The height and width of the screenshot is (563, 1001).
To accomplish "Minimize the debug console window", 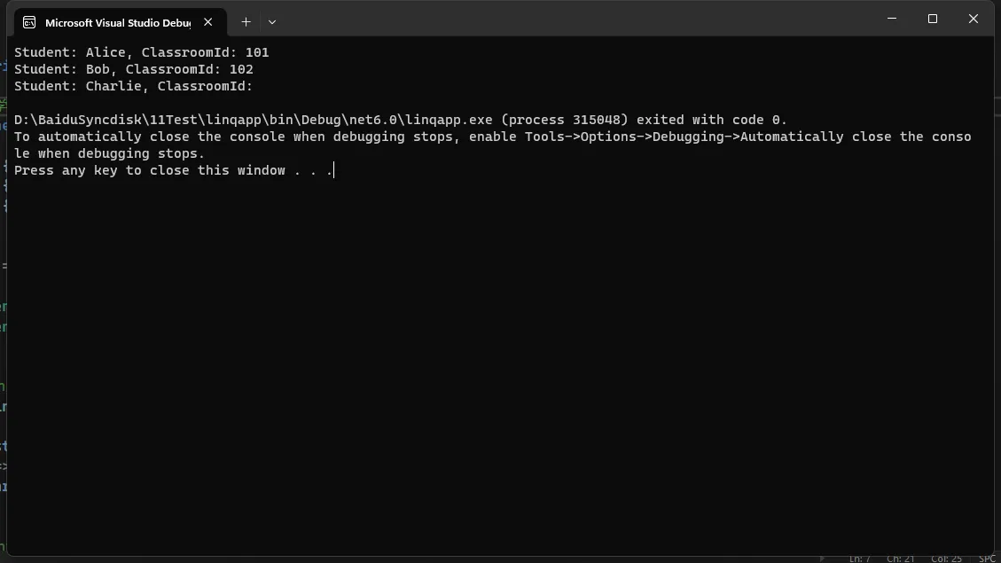I will click(892, 19).
